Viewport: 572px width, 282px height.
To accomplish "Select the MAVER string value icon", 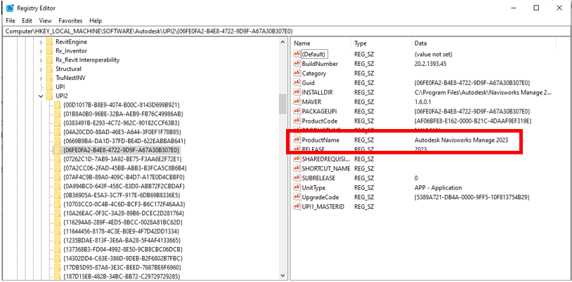I will point(297,102).
